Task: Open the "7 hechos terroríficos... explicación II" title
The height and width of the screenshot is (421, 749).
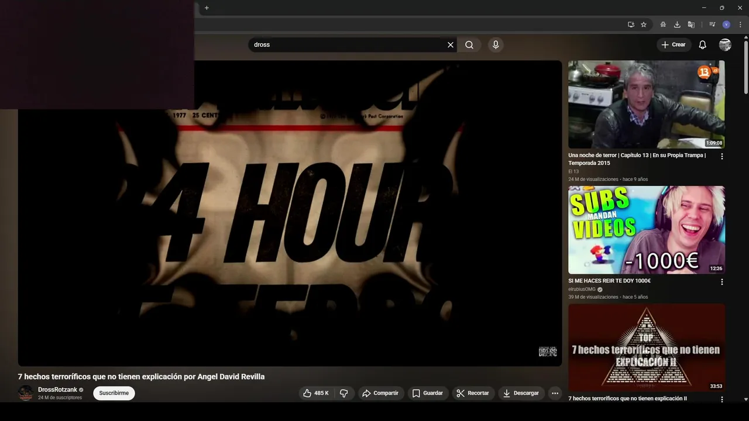Action: click(x=627, y=399)
